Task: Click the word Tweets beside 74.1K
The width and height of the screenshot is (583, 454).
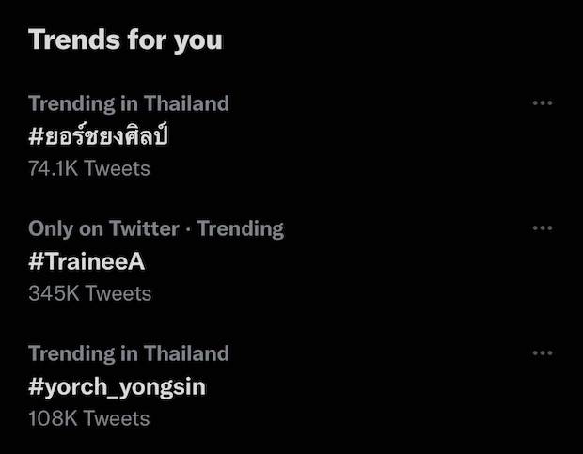Action: click(x=118, y=169)
